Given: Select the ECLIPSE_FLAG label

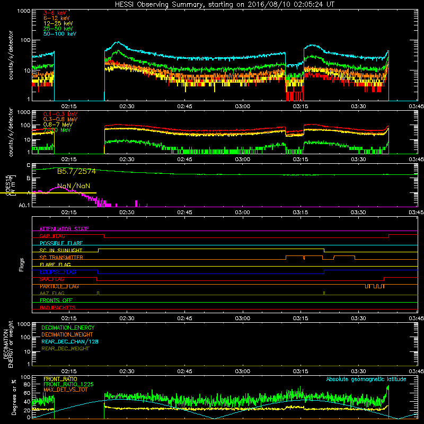Looking at the screenshot, I should click(x=58, y=272).
